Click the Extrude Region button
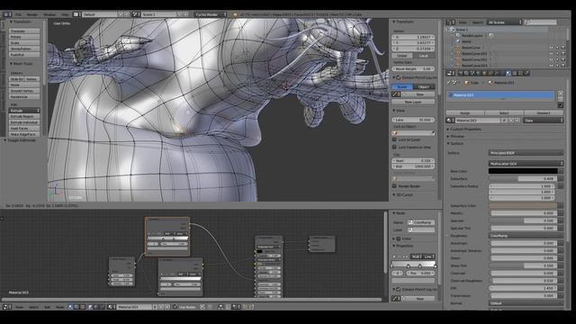The width and height of the screenshot is (576, 324). [x=24, y=116]
